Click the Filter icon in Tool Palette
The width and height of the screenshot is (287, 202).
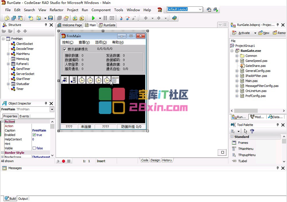tap(252, 131)
